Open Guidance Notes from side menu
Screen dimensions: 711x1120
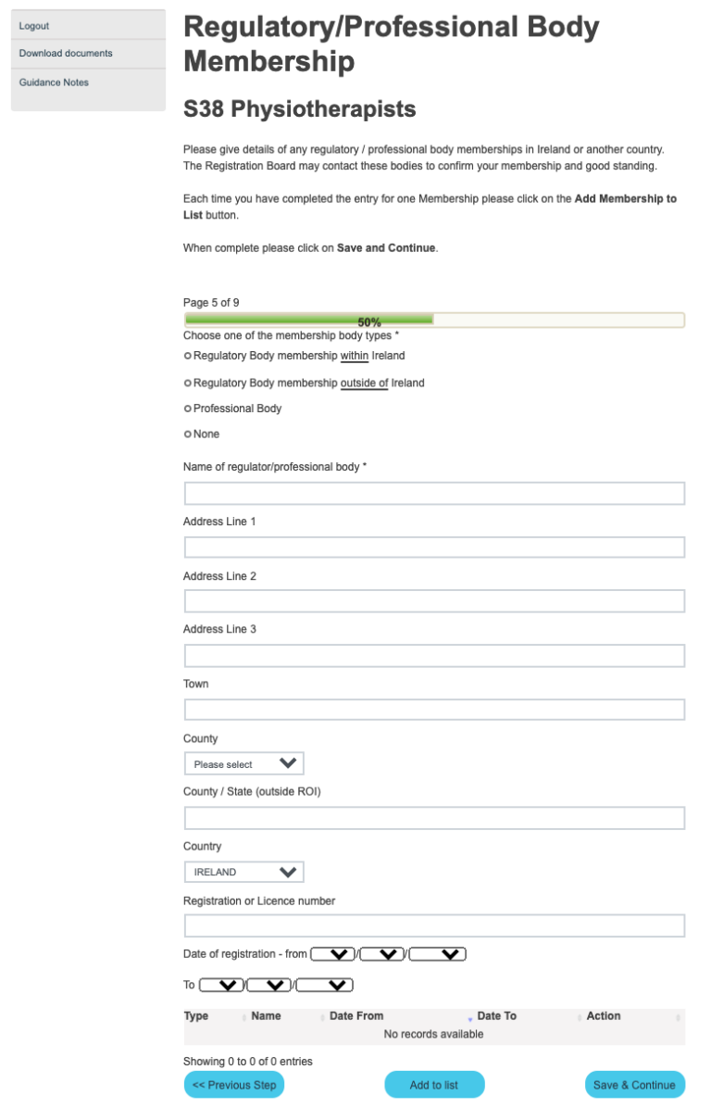pyautogui.click(x=54, y=82)
